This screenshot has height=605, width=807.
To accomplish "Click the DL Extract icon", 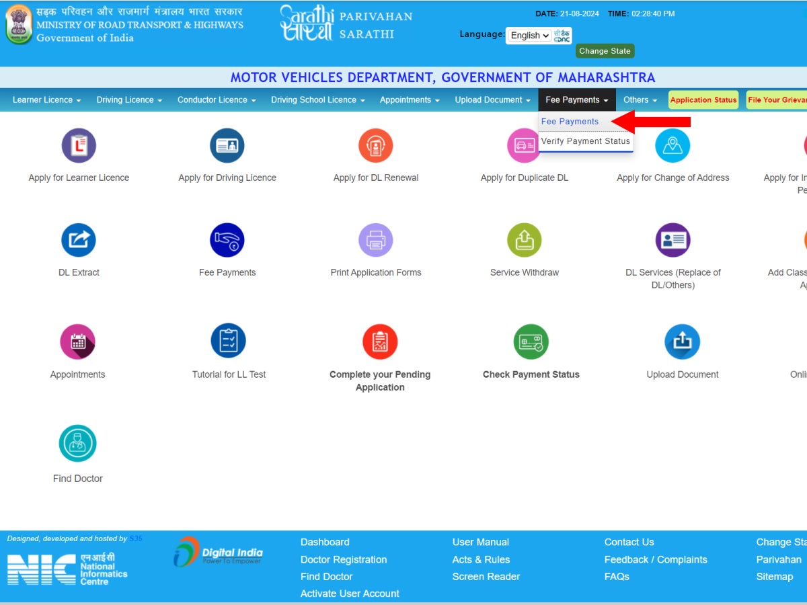I will tap(79, 241).
